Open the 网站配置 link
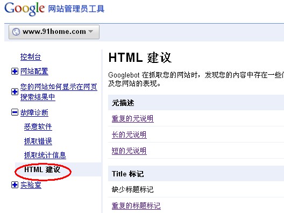Viewport: 284px width, 213px height. (x=34, y=71)
